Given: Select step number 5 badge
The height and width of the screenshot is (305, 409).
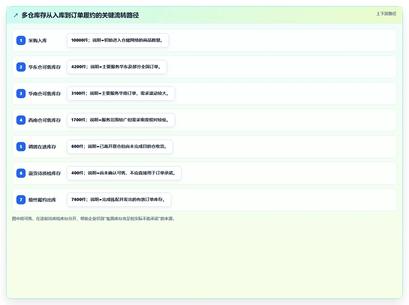Looking at the screenshot, I should 21,147.
